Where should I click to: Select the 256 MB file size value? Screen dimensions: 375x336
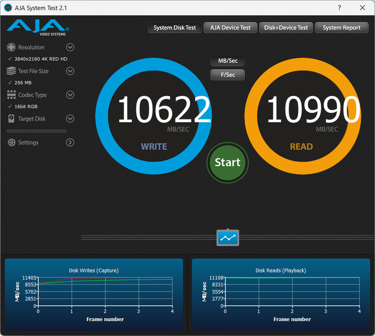[x=23, y=83]
